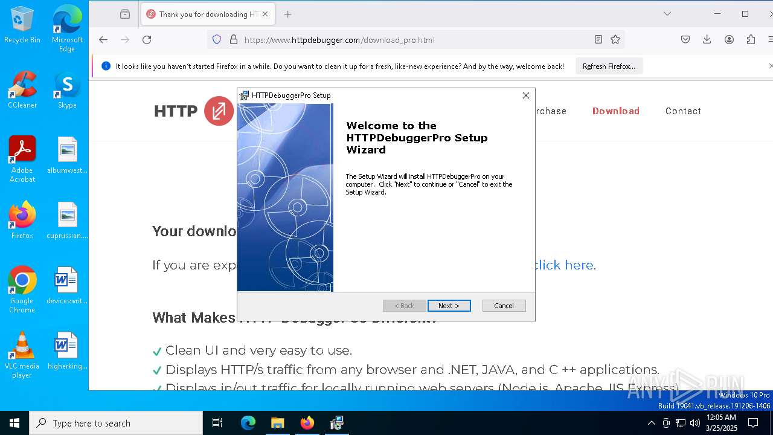Open Skype desktop shortcut
The height and width of the screenshot is (435, 773).
(67, 90)
